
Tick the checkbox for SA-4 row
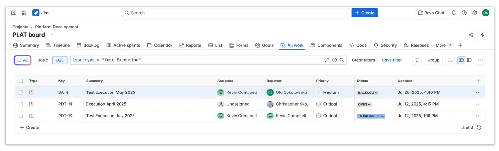coord(21,92)
